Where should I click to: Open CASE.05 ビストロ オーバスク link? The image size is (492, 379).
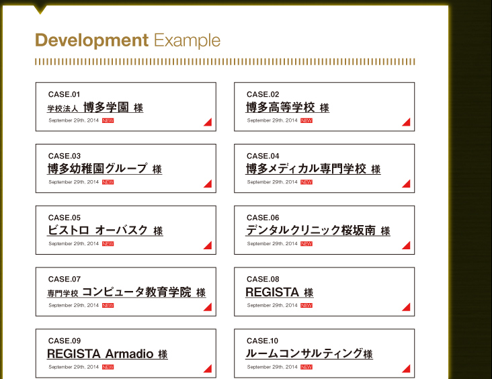click(x=105, y=230)
